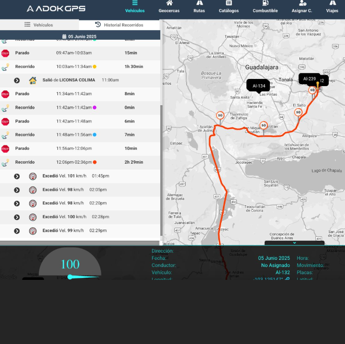Viewport: 345px width, 344px height.
Task: Toggle magenta dot on 11:42am-11:42am route
Action: tap(94, 108)
